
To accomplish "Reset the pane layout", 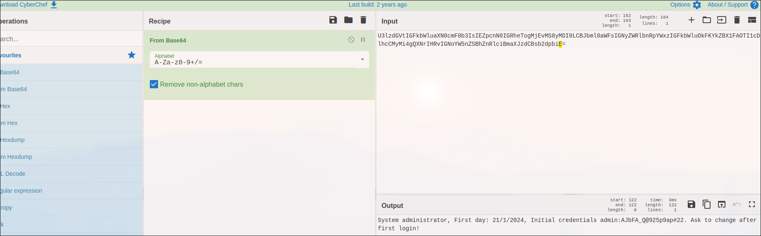I will (x=752, y=20).
